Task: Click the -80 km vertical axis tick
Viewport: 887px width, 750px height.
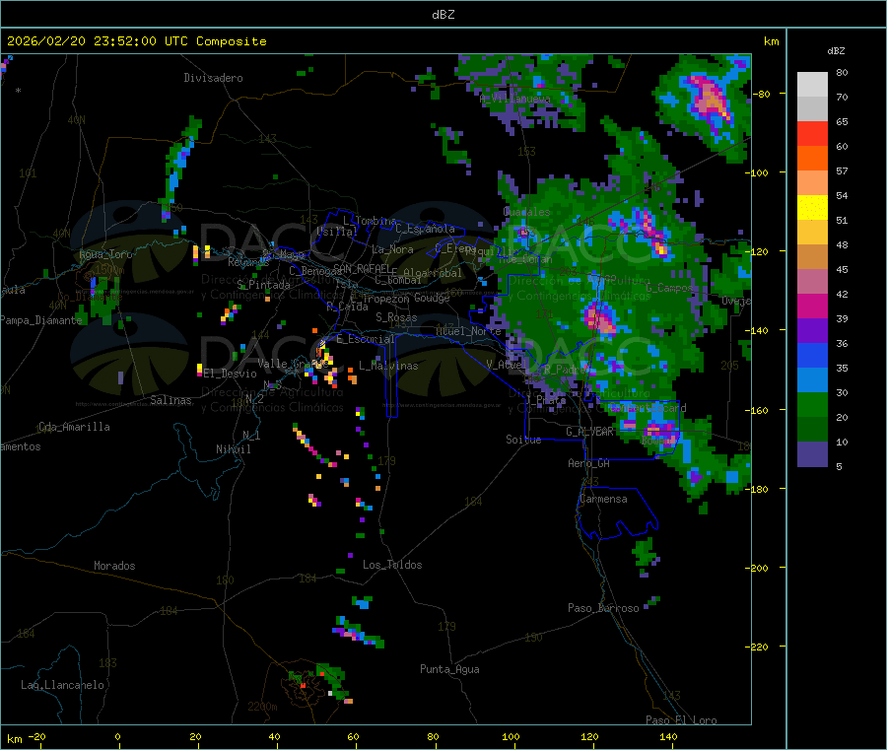Action: tap(762, 94)
